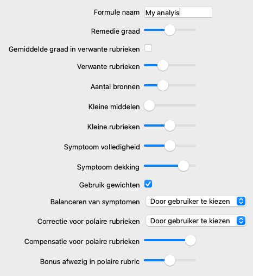253x276 pixels.
Task: Open the Balanceren van symptomen dropdown
Action: 196,201
